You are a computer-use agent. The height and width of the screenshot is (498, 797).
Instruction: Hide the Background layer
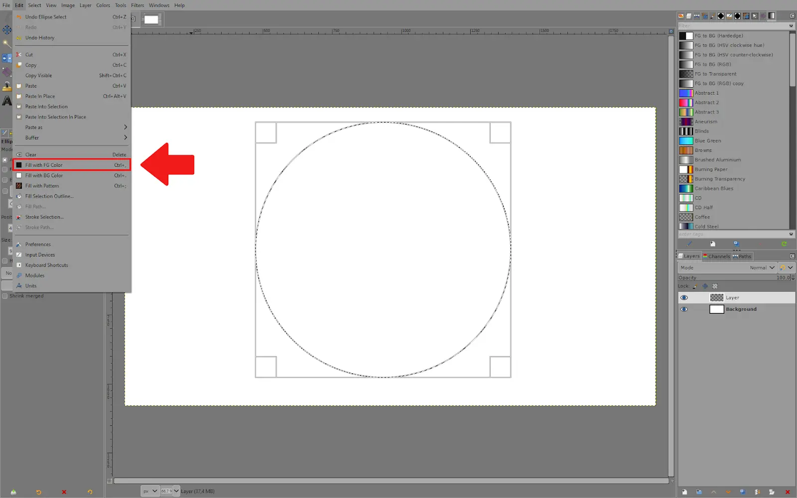coord(684,309)
